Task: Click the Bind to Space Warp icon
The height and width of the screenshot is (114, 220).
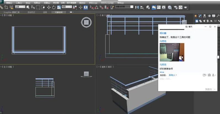Action: click(11, 7)
